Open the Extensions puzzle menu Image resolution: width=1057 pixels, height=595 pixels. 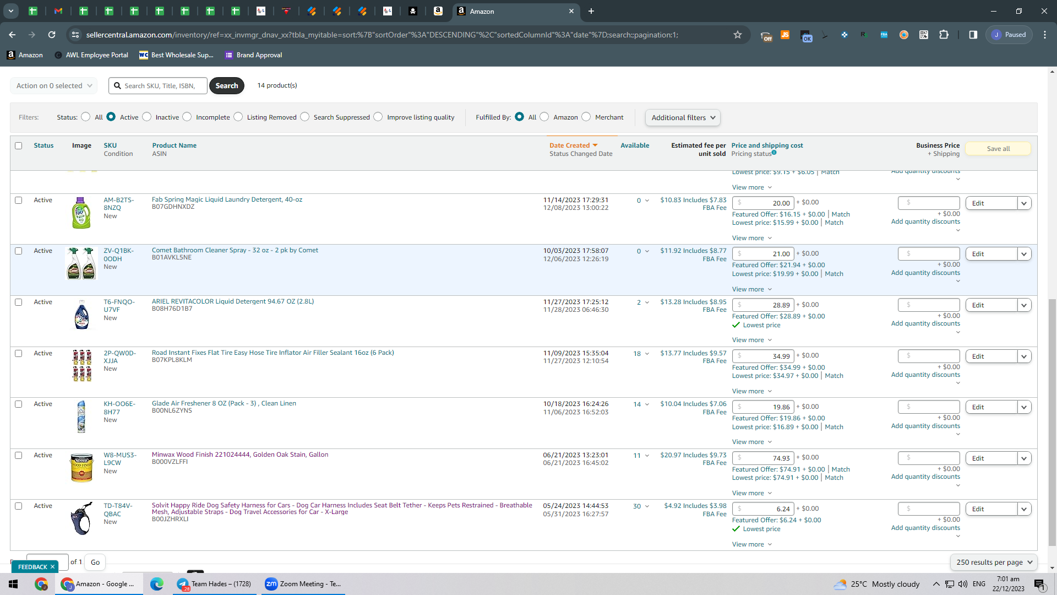(944, 35)
